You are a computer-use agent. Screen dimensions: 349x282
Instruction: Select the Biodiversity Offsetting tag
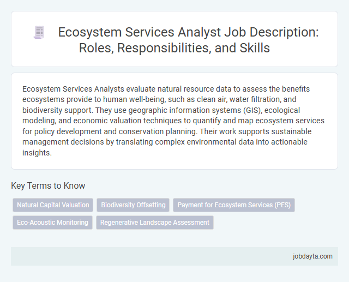133,205
